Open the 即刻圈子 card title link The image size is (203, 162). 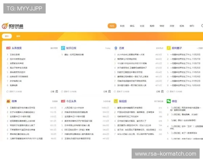(x=177, y=48)
